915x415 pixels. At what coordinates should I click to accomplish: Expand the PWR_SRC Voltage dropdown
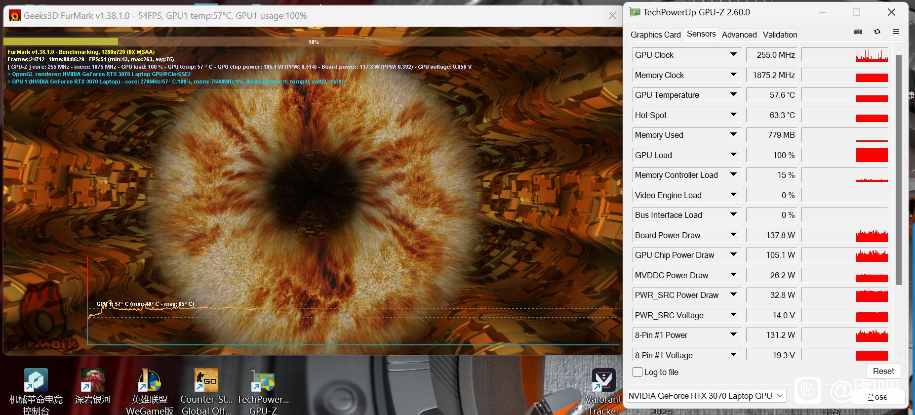[x=733, y=315]
